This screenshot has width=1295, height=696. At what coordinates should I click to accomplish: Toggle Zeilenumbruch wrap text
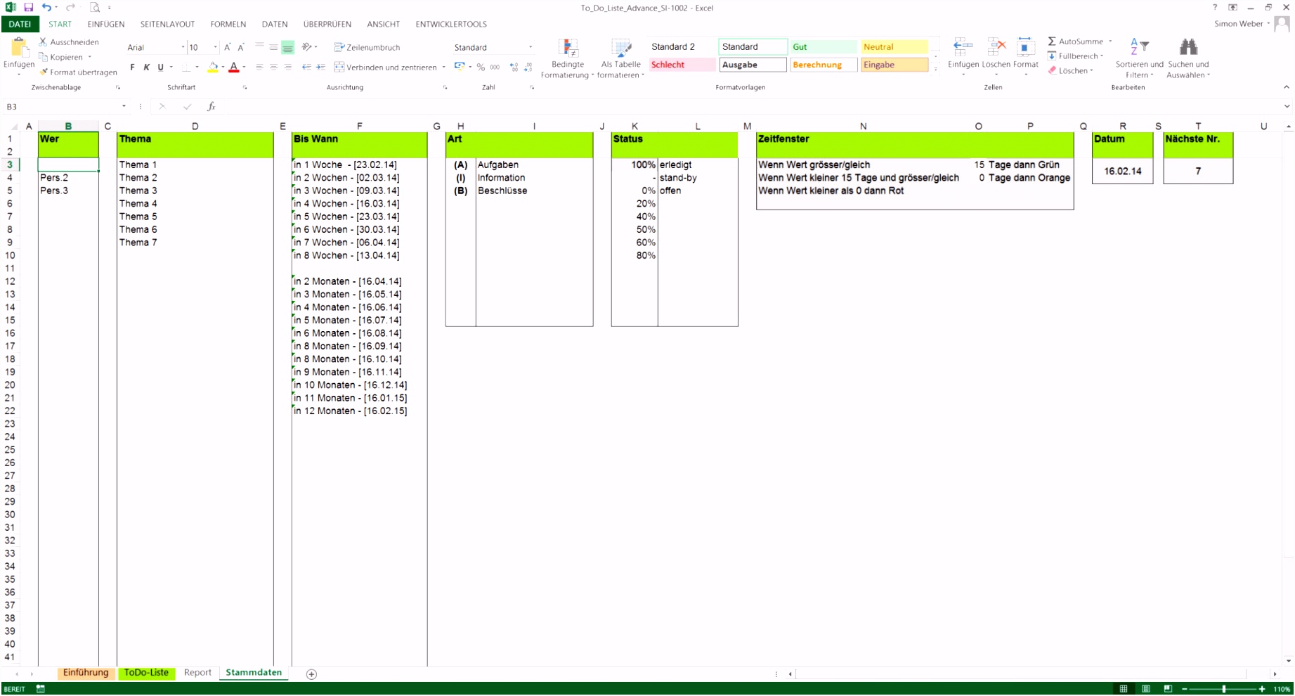tap(367, 47)
